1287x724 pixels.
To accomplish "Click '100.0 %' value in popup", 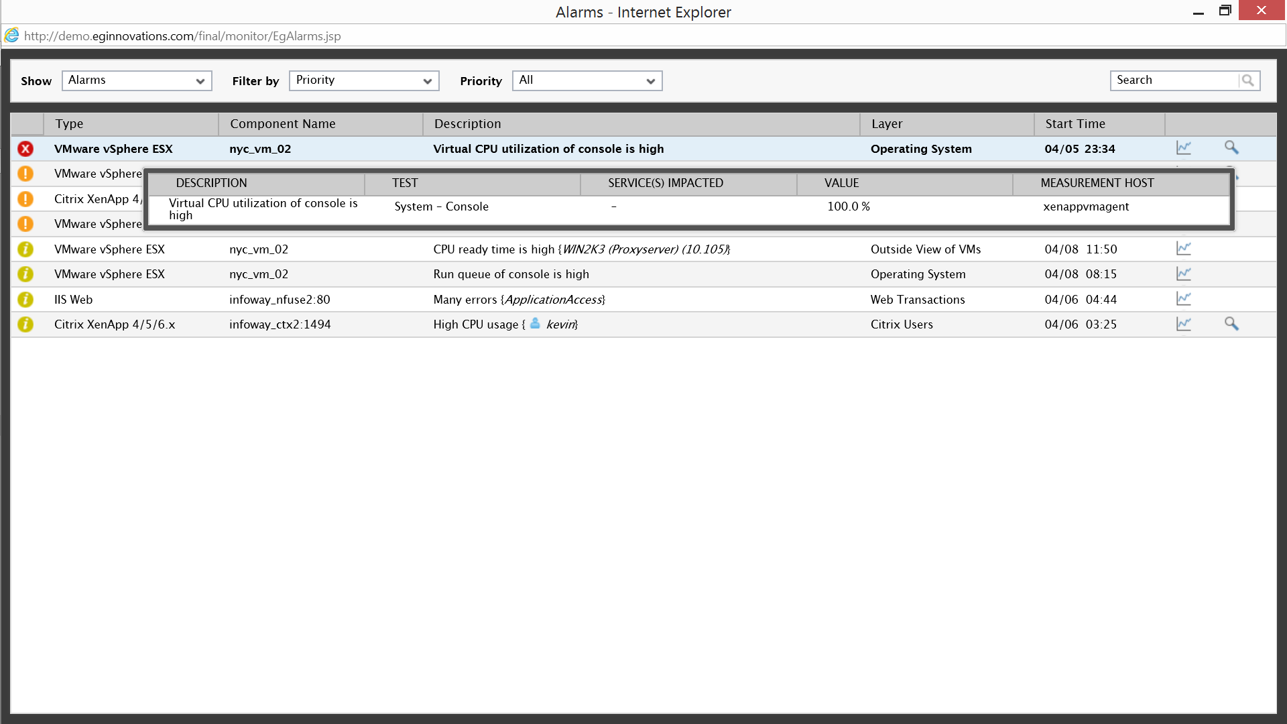I will click(x=849, y=206).
